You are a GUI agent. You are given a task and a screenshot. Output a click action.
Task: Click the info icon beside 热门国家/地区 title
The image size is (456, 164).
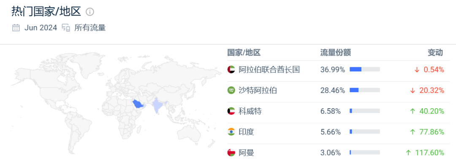click(x=90, y=12)
